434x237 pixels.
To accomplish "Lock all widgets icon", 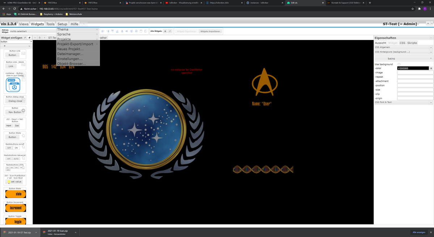I will click(x=165, y=31).
